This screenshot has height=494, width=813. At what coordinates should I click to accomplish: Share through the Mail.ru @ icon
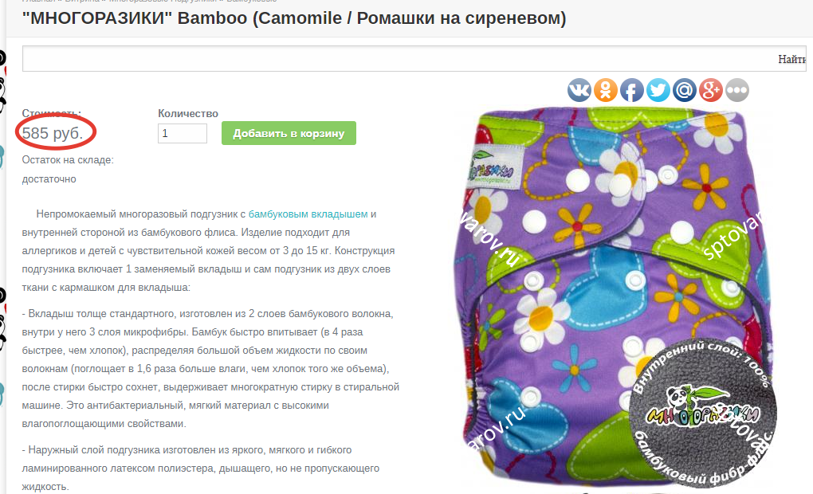pos(685,90)
